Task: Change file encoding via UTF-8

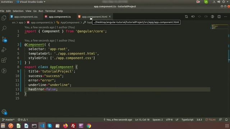Action: [x=169, y=120]
